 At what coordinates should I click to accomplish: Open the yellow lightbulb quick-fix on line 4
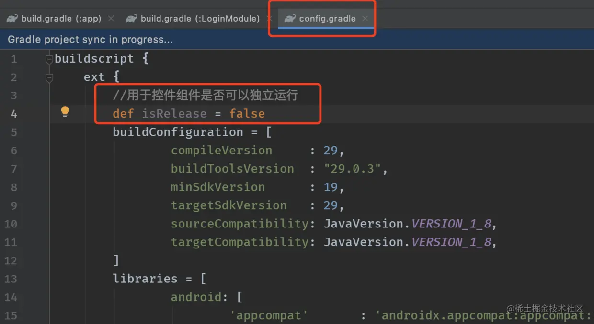coord(65,112)
